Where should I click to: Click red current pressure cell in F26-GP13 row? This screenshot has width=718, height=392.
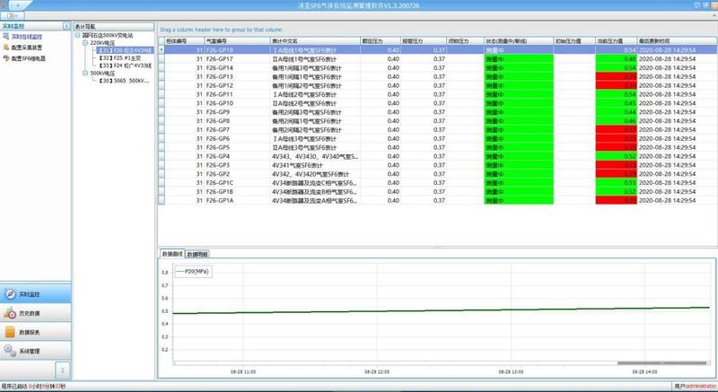(617, 76)
